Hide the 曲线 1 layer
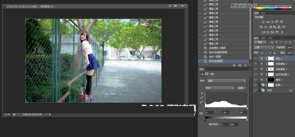 pyautogui.click(x=255, y=80)
